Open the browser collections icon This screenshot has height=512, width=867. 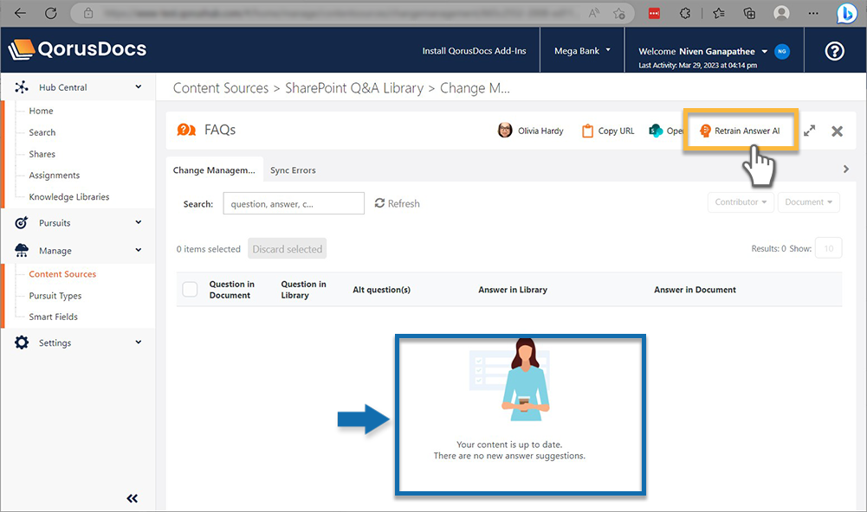[x=750, y=13]
